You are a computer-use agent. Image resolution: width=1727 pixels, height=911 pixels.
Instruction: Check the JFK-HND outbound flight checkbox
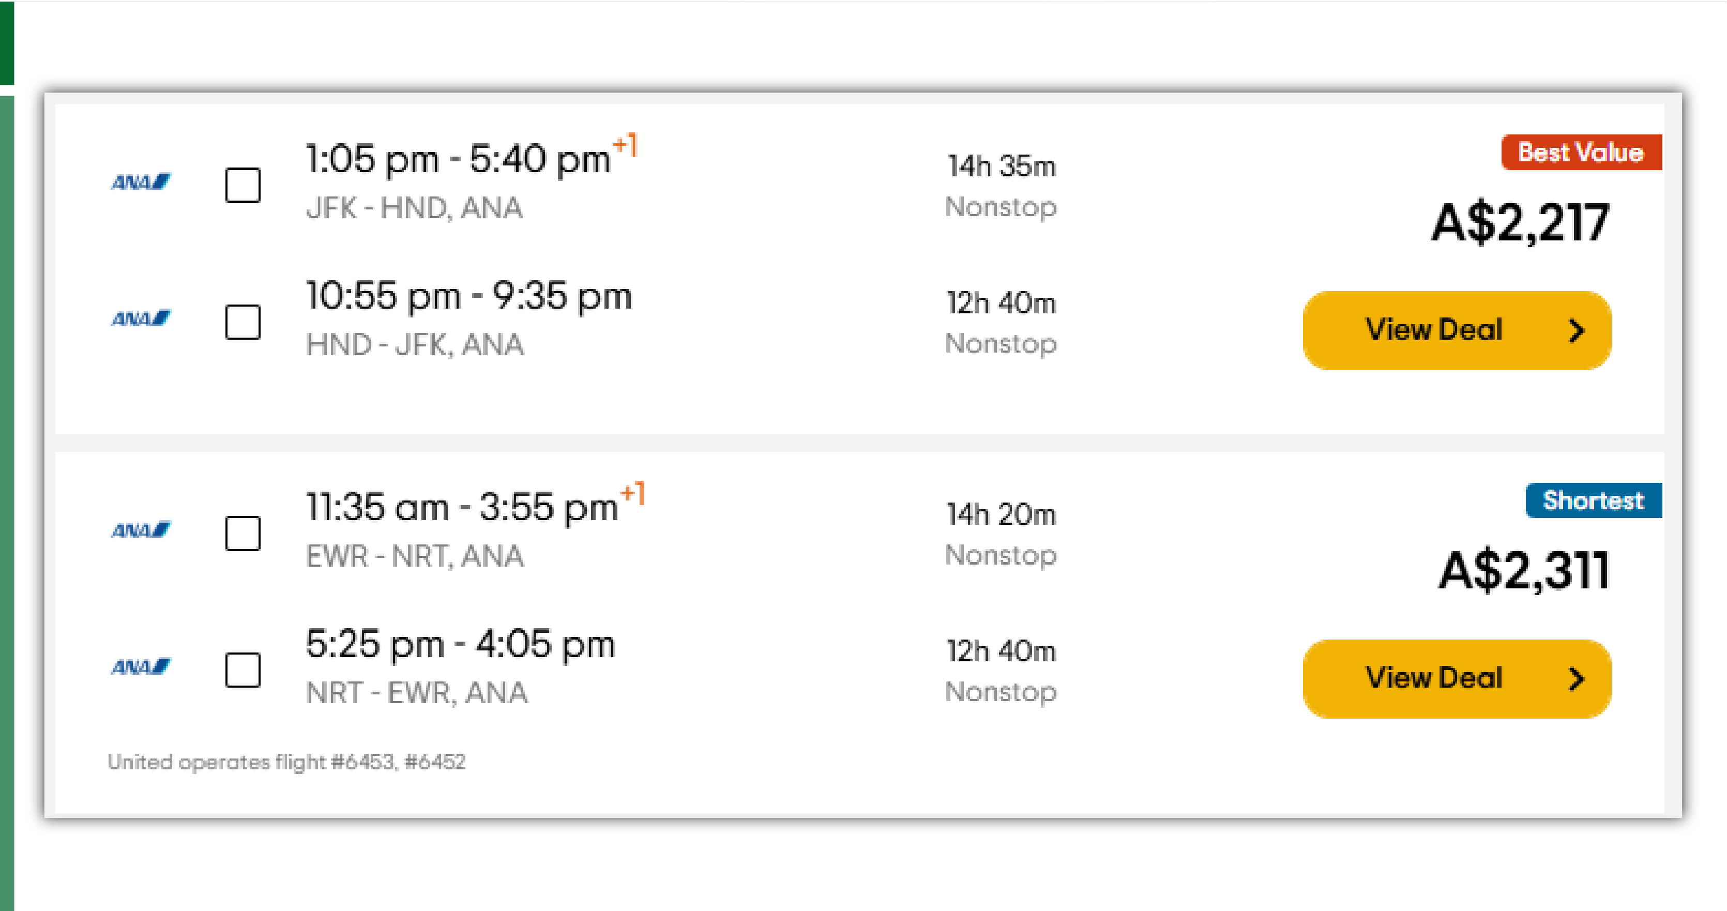coord(244,186)
